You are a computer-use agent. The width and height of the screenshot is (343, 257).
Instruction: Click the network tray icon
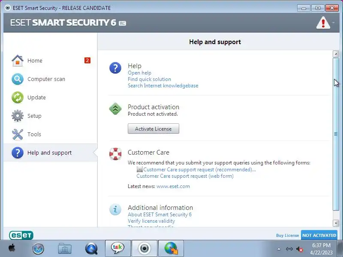click(289, 249)
